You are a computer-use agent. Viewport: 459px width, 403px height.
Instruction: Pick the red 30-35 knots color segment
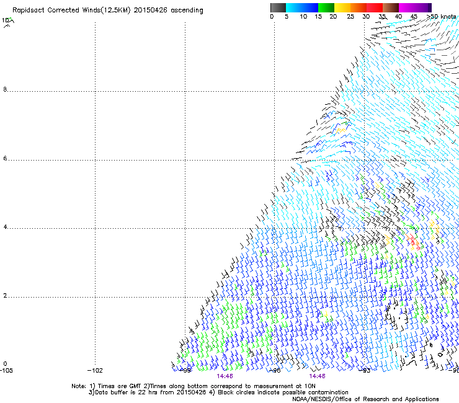coord(375,7)
